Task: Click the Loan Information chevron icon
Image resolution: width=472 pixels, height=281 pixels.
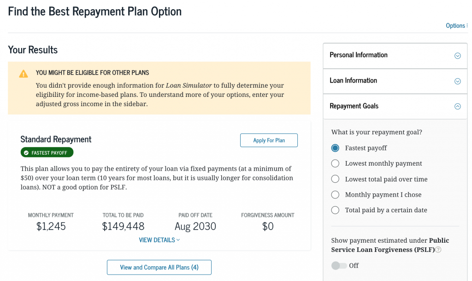Action: point(458,81)
